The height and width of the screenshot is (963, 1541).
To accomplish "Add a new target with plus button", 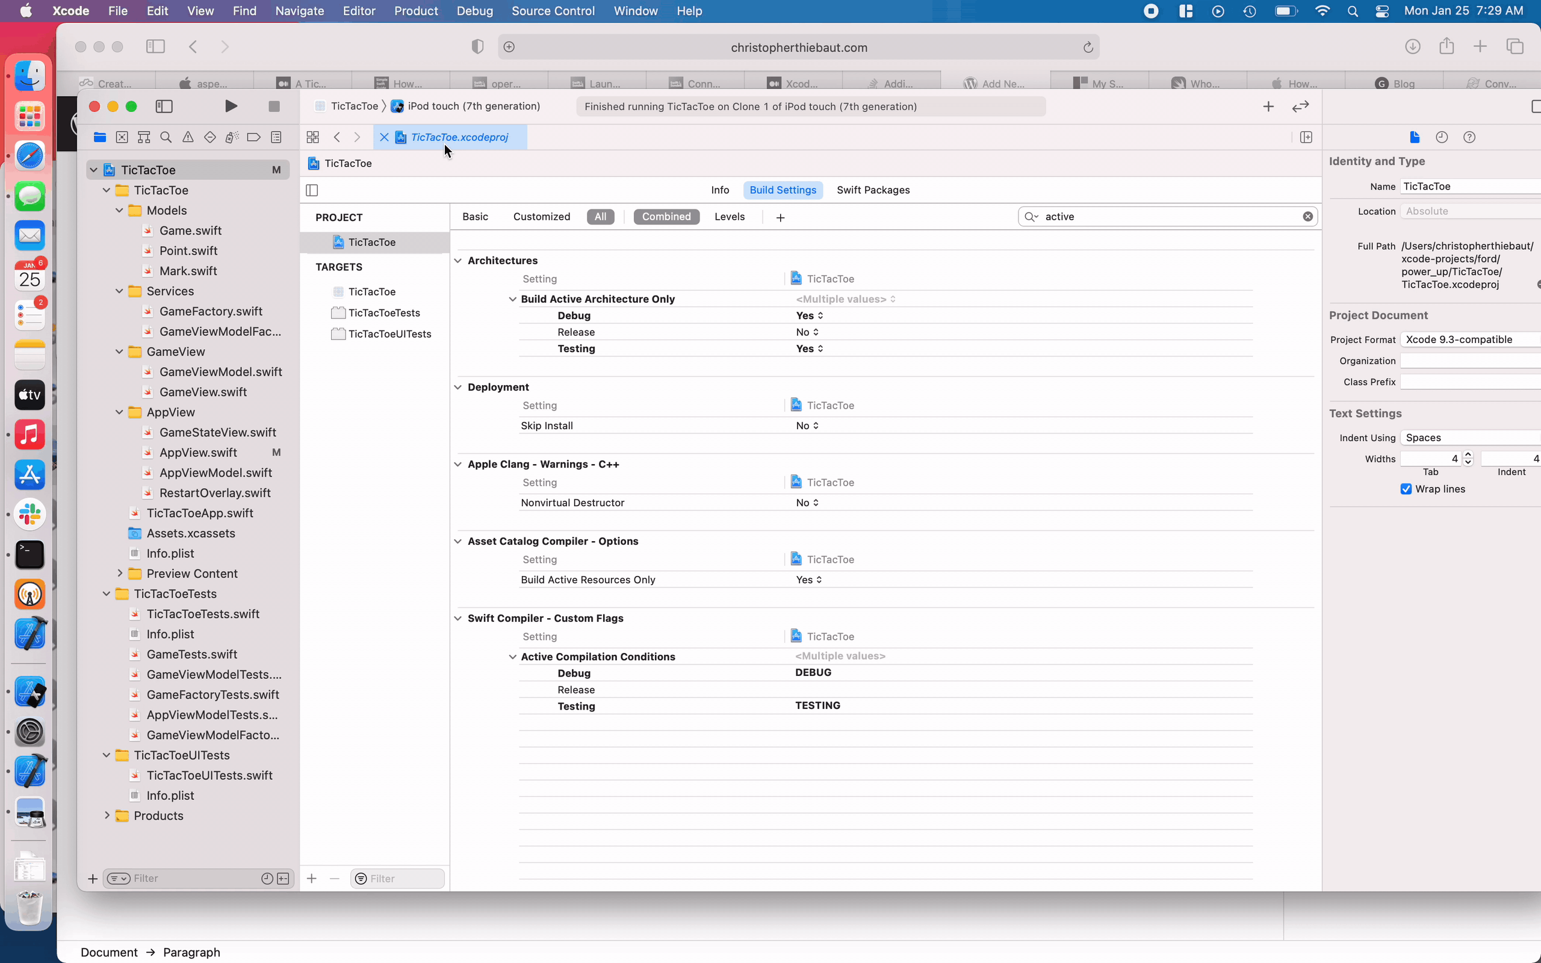I will pos(311,878).
